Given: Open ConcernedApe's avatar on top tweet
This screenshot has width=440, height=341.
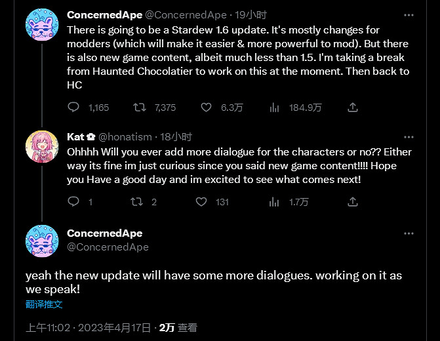Looking at the screenshot, I should coord(43,25).
